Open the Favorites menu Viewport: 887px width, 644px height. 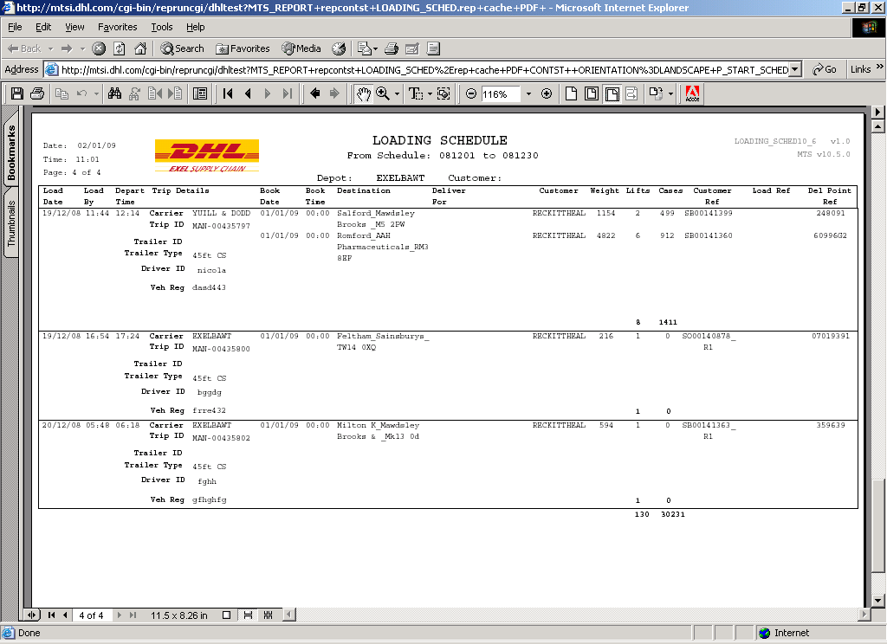118,27
